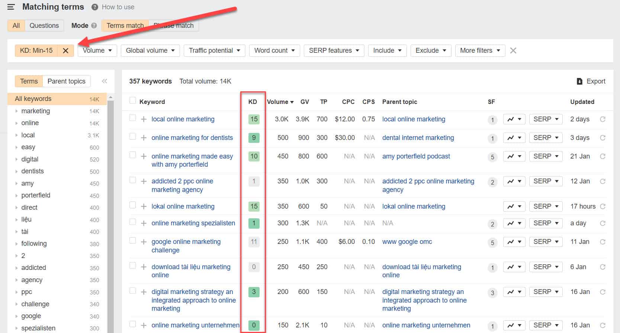Open the Exclude filter dropdown
The height and width of the screenshot is (333, 620).
click(431, 50)
